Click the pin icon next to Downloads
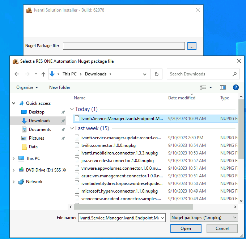The height and width of the screenshot is (239, 246). tap(63, 121)
